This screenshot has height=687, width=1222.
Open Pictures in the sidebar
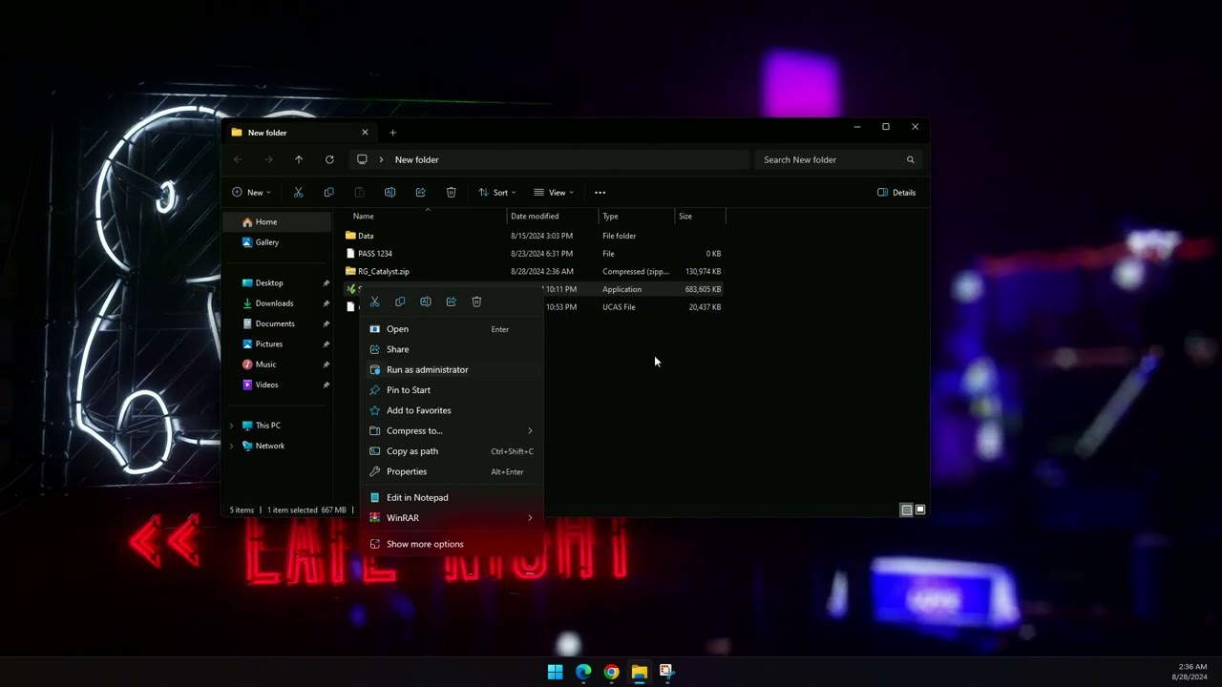[277, 344]
